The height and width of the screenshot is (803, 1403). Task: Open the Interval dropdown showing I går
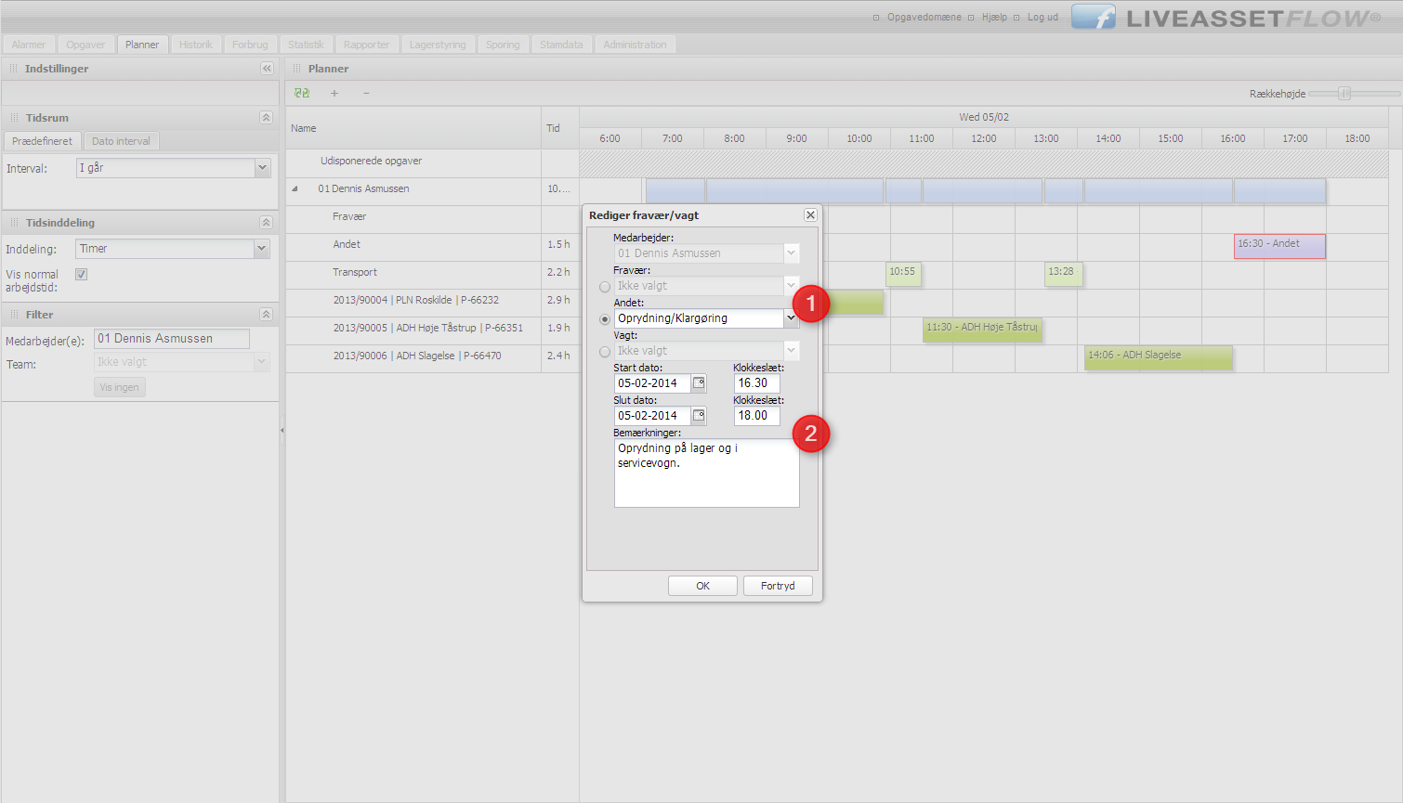[262, 168]
